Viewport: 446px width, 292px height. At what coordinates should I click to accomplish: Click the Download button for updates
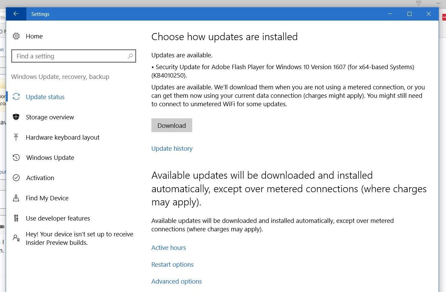click(172, 125)
